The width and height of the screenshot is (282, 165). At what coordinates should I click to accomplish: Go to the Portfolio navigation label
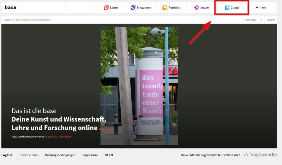pos(174,7)
